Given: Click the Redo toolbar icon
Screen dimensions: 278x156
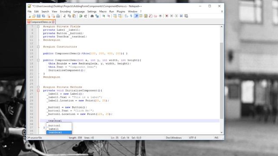Looking at the screenshot, I should (x=86, y=16).
